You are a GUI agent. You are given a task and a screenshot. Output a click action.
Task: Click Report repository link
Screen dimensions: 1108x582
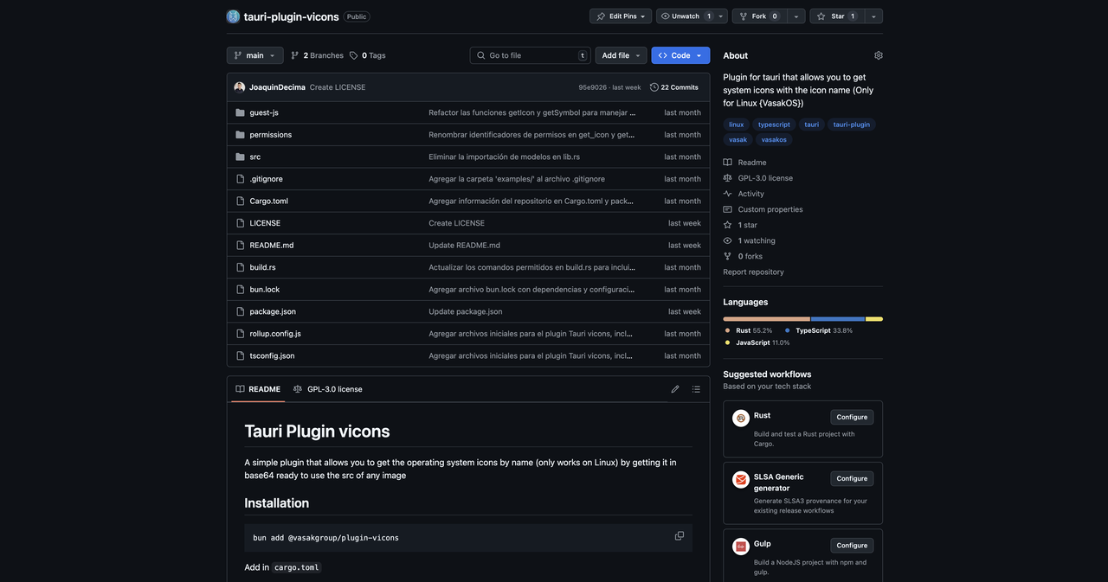[x=754, y=272]
